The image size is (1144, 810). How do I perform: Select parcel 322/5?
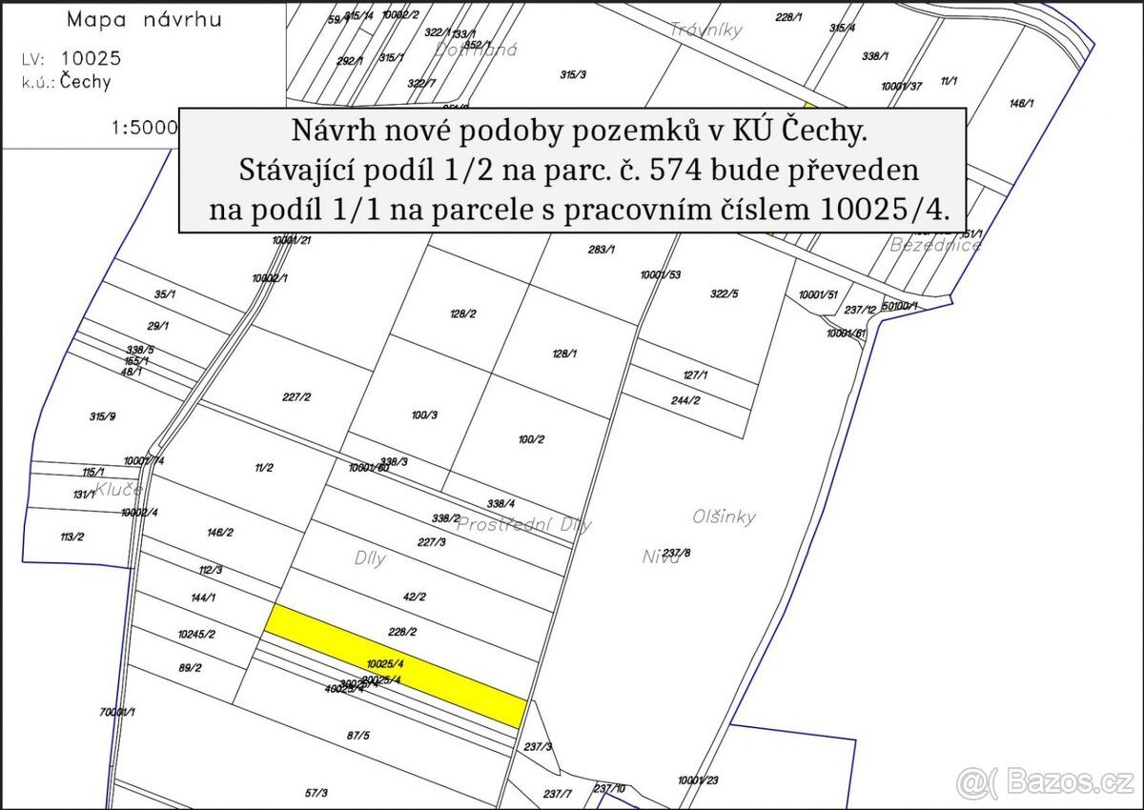pos(724,294)
